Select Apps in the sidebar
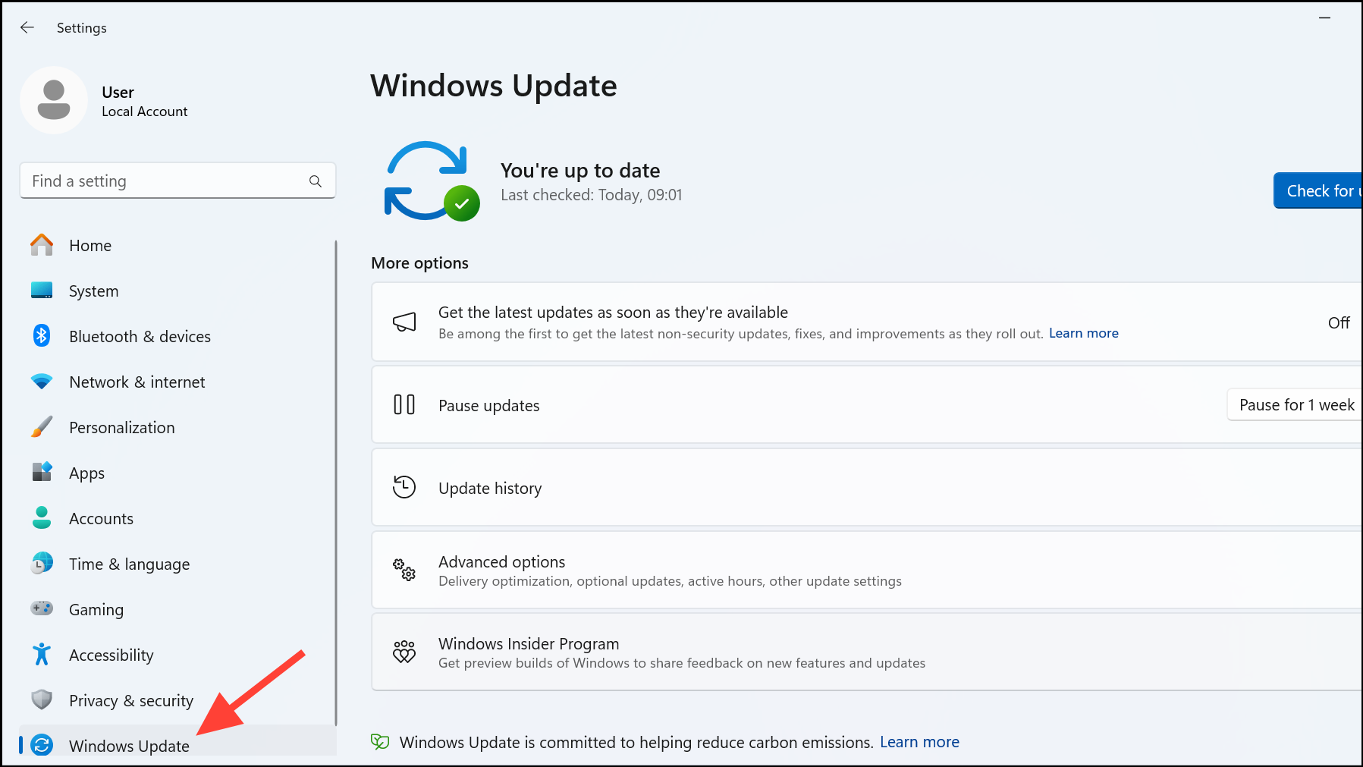Image resolution: width=1363 pixels, height=767 pixels. [177, 473]
